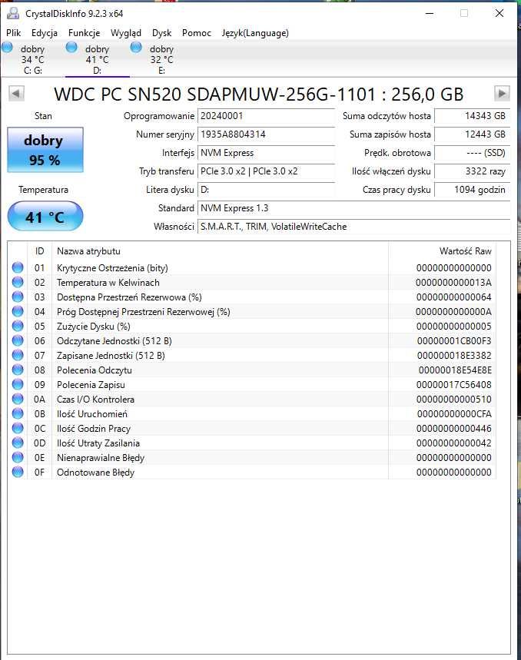
Task: Open the Wygląd menu
Action: (x=126, y=33)
